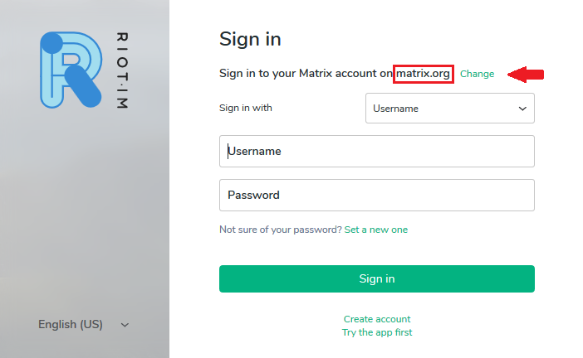Viewport: 583px width, 358px height.
Task: Click the highlighted matrix.org server name
Action: click(423, 74)
